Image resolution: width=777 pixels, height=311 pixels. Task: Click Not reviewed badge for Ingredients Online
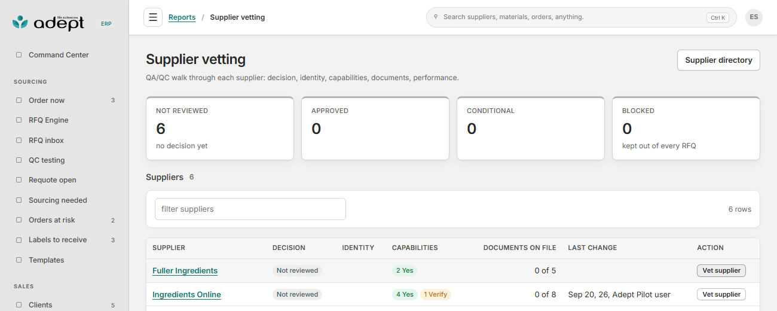pyautogui.click(x=297, y=294)
